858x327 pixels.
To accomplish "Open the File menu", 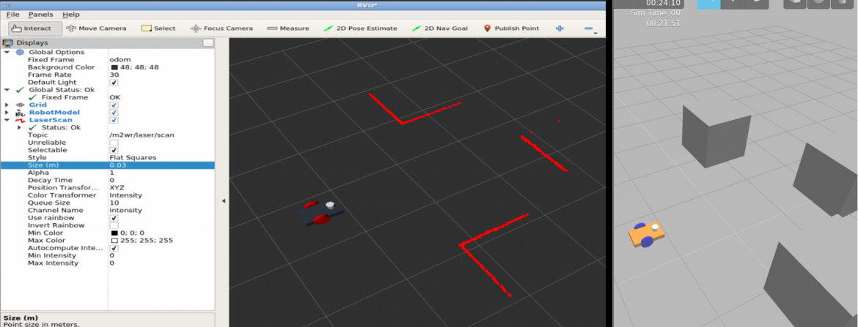I will (12, 15).
